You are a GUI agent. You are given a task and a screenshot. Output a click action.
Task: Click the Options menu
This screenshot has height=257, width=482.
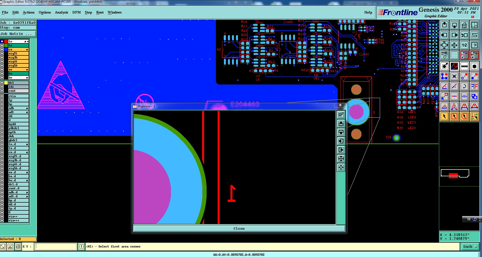point(45,12)
